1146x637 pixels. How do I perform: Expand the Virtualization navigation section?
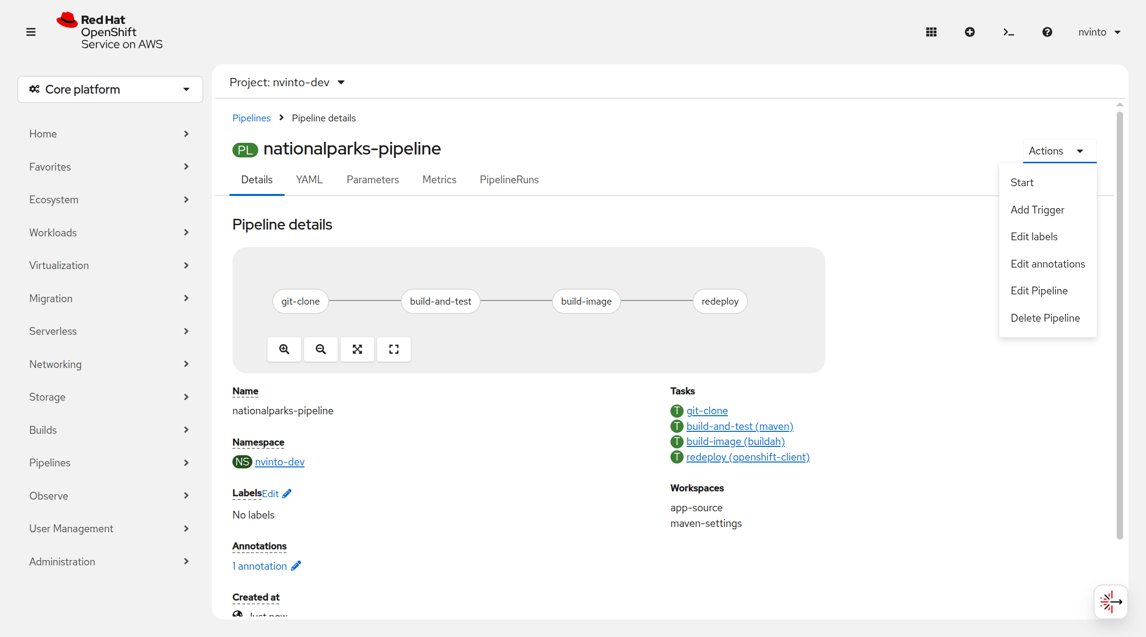(x=110, y=265)
